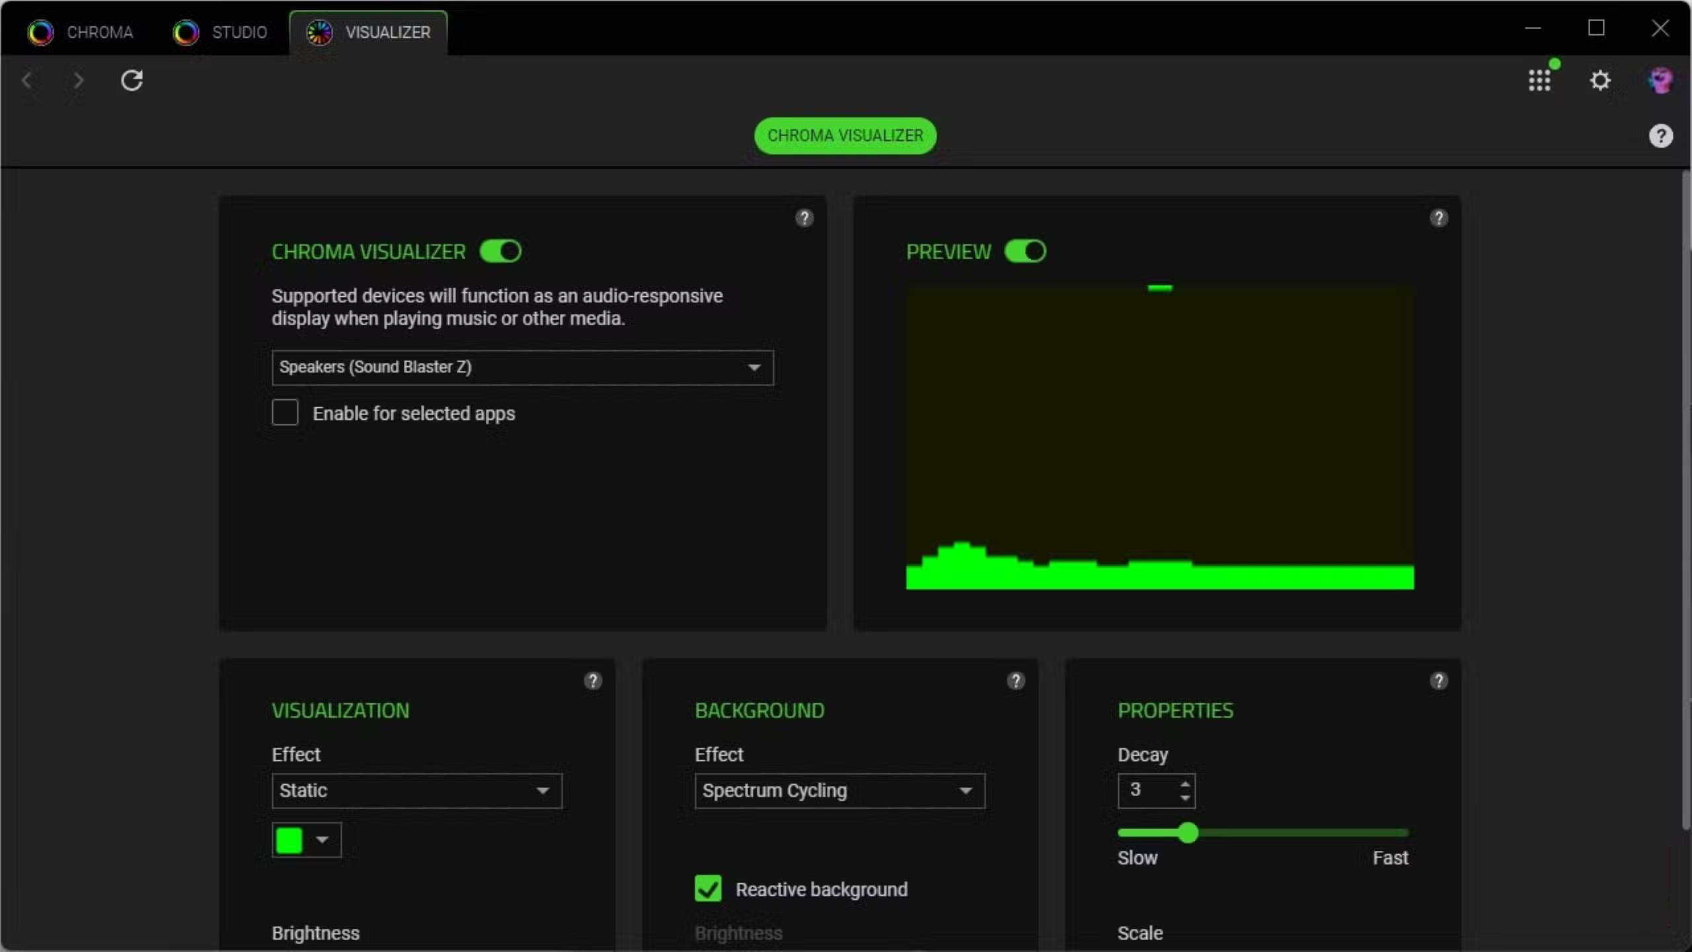Image resolution: width=1692 pixels, height=952 pixels.
Task: Click the user profile avatar
Action: (x=1660, y=81)
